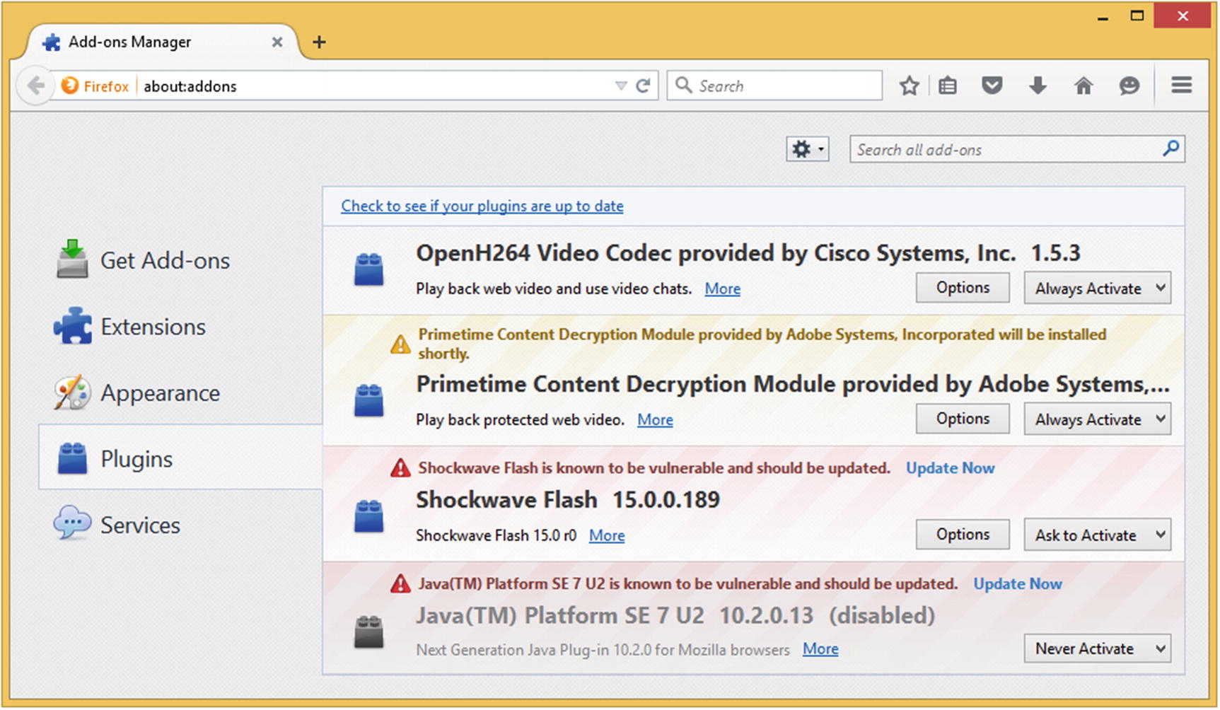Viewport: 1220px width, 710px height.
Task: Open Options for Primetime Content Decryption Module
Action: (x=963, y=419)
